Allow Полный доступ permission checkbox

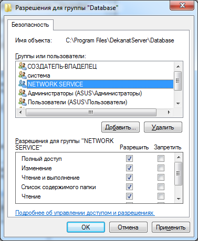(129, 159)
